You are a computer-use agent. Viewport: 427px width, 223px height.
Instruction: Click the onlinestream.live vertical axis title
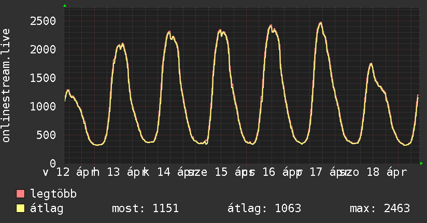point(6,86)
